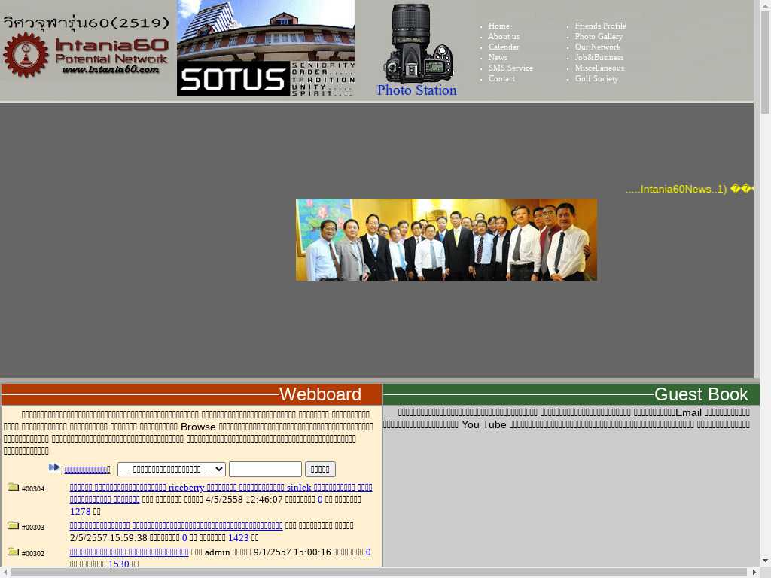Click the scroll right arrow
Screen dimensions: 771x578
click(x=755, y=573)
